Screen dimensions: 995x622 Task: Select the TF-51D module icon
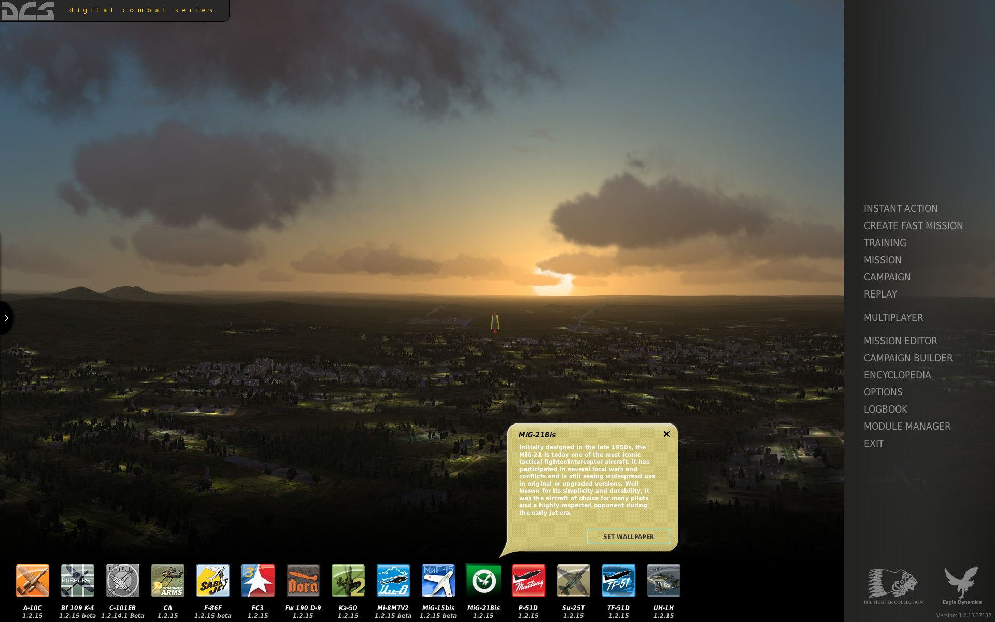619,581
